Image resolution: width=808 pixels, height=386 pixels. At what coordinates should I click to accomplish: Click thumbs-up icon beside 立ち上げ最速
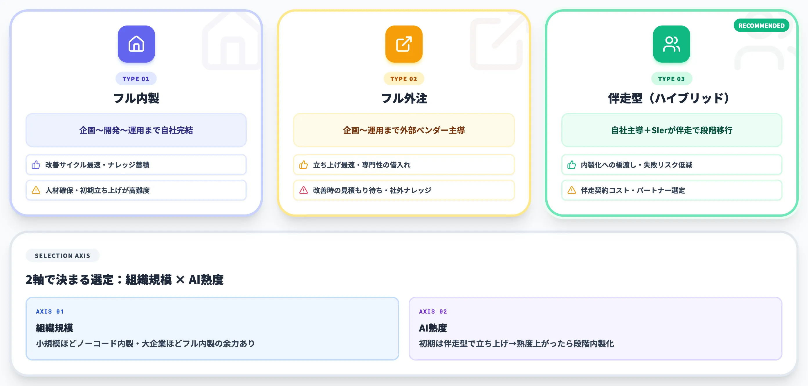(303, 165)
